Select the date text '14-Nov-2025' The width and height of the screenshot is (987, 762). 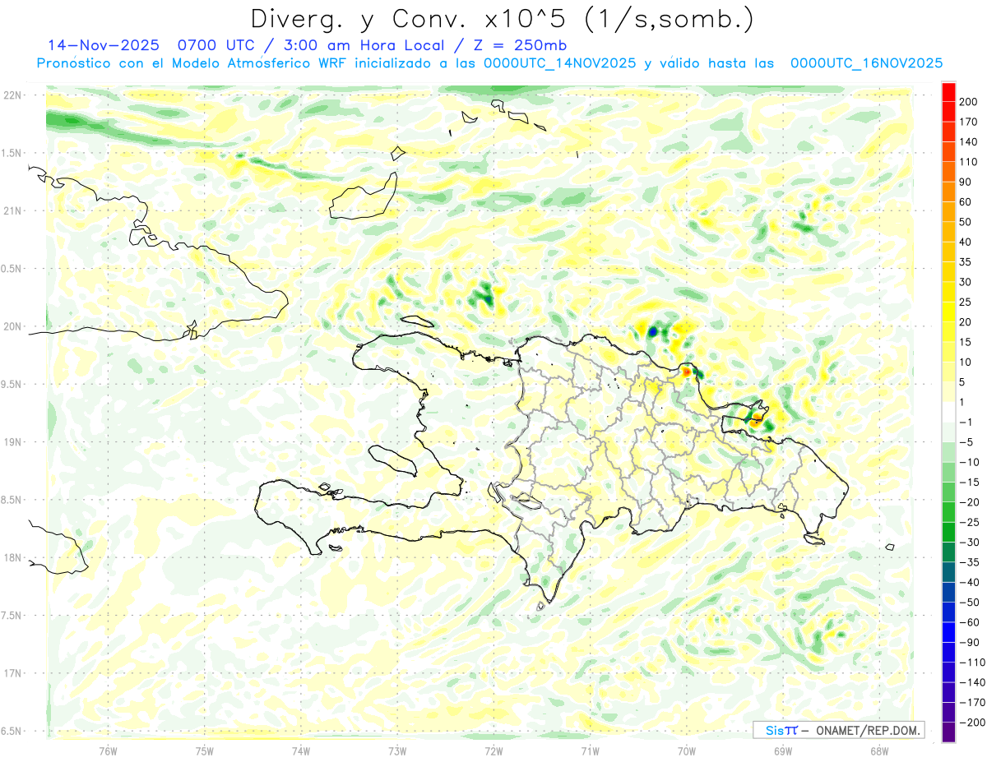point(103,45)
